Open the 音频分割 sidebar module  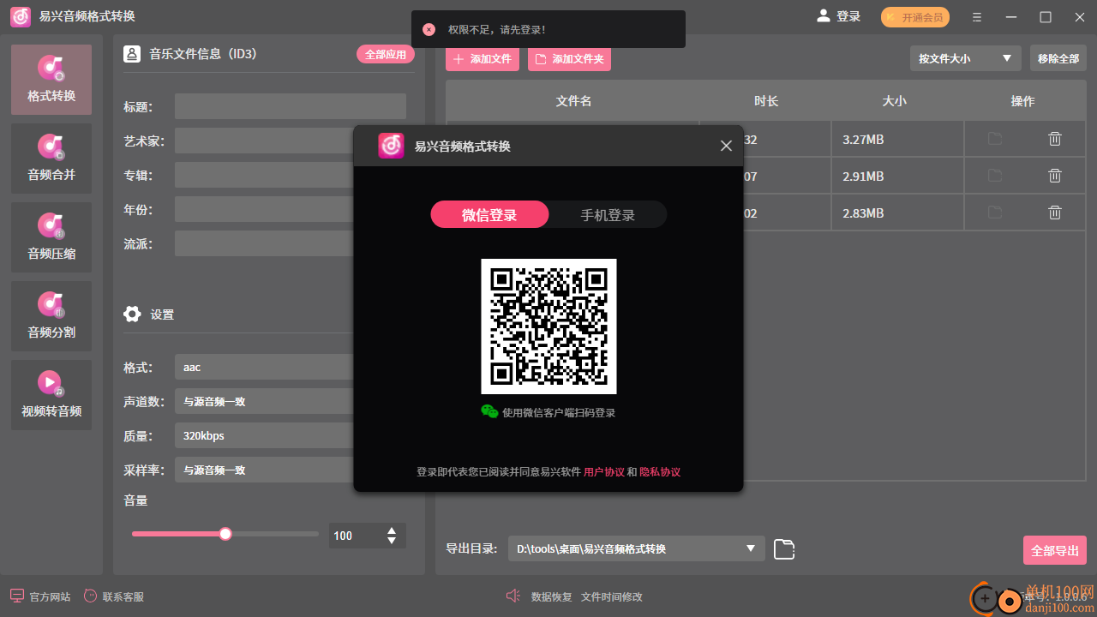[51, 316]
